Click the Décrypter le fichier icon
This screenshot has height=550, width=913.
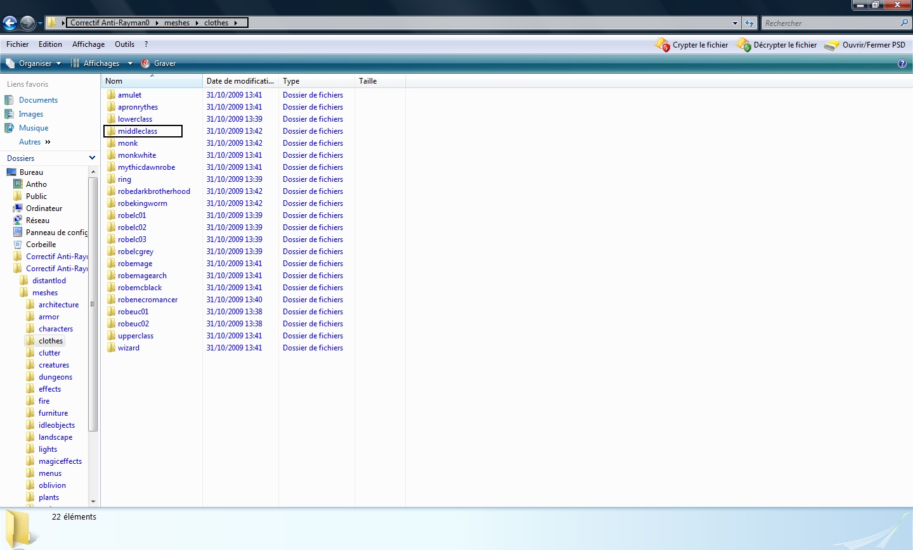(744, 45)
